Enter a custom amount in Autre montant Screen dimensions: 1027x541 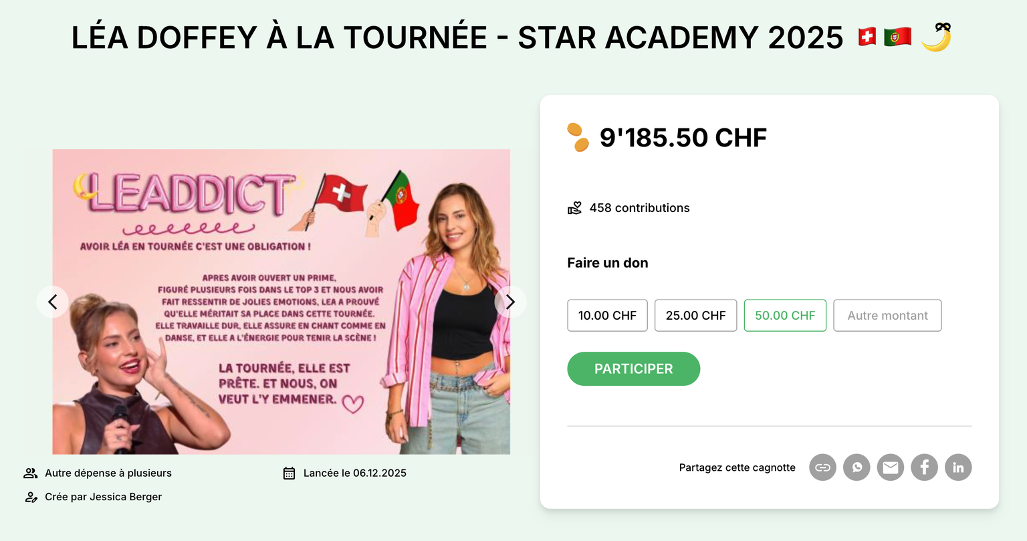(887, 316)
